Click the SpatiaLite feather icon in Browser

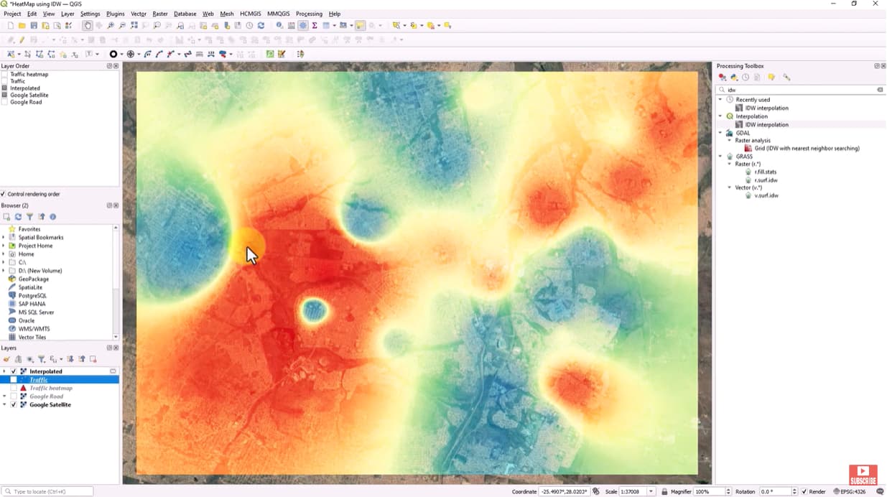coord(12,287)
